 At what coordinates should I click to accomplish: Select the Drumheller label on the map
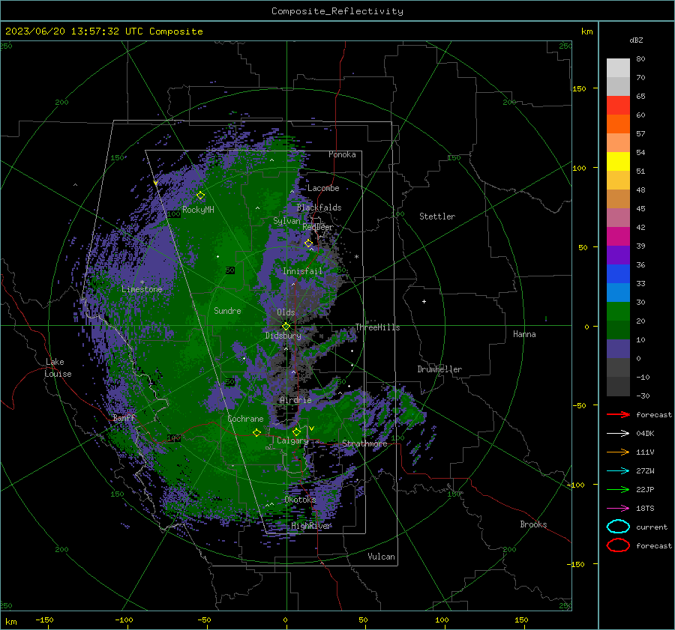(x=439, y=369)
